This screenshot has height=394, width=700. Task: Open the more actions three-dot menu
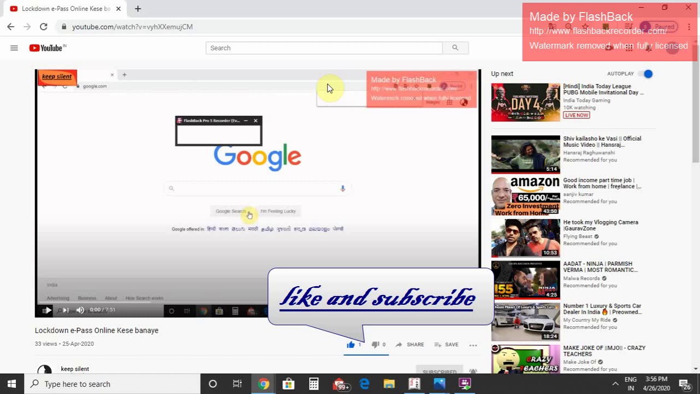(473, 345)
